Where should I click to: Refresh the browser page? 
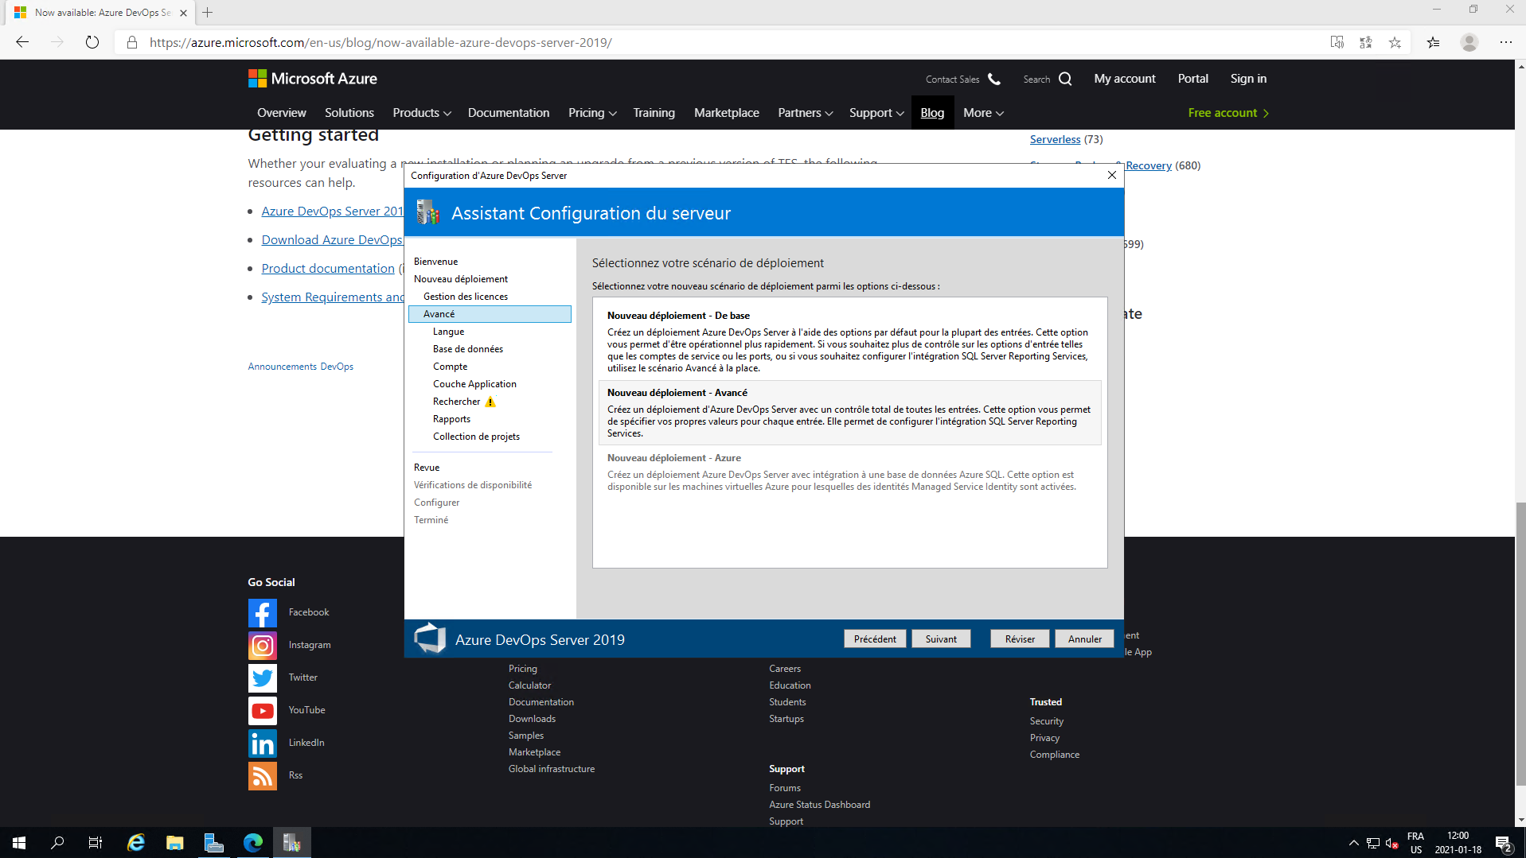(x=92, y=42)
